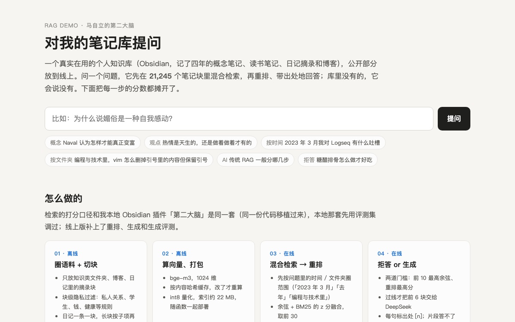Viewport: 515px width, 322px height.
Task: Click the 先按问题里的时间 / 文件夹圈范围 bullet
Action: [314, 287]
